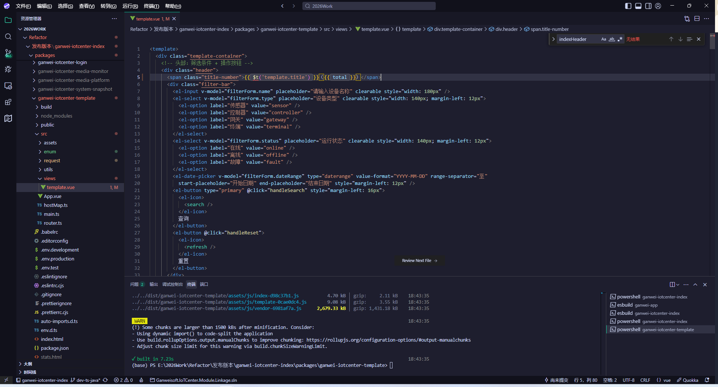
Task: Expand the replace toggle in find widget
Action: [553, 39]
